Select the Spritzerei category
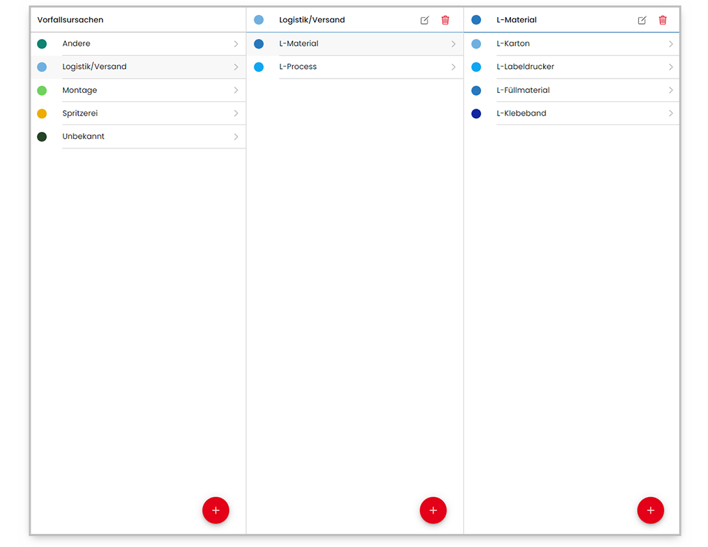 pos(80,114)
